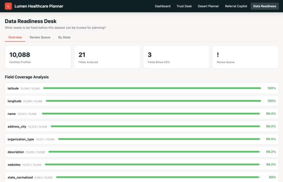Image resolution: width=283 pixels, height=182 pixels.
Task: Click the Field Coverage Analysis heading
Action: [x=27, y=77]
